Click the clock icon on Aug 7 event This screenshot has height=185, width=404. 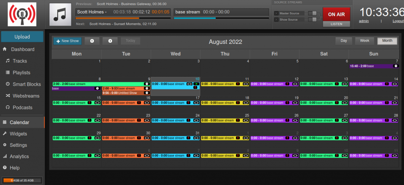point(396,66)
